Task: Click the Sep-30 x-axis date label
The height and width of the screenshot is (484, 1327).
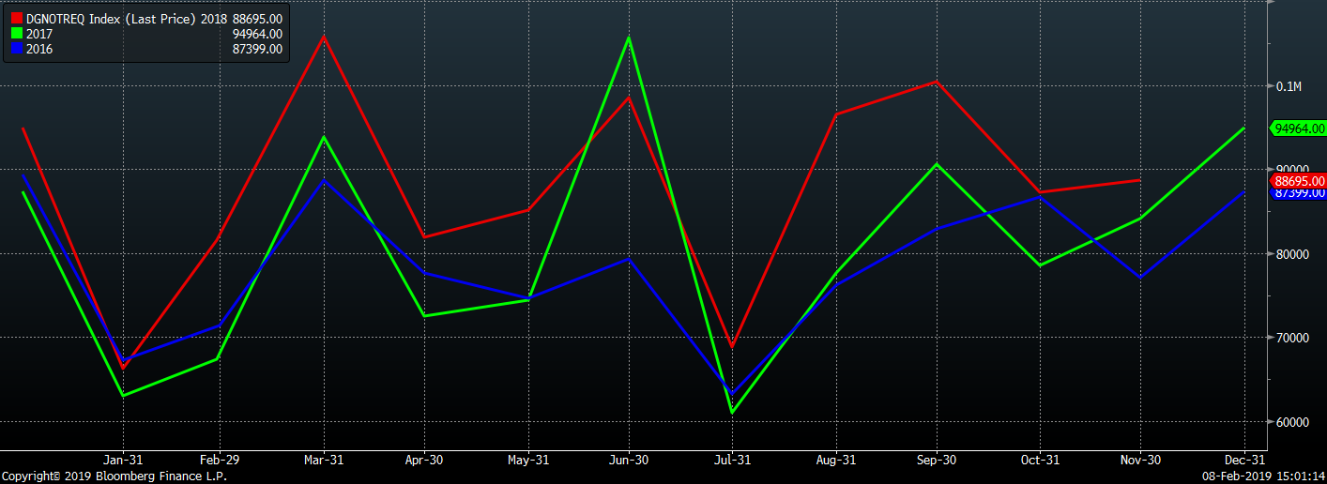Action: tap(934, 461)
